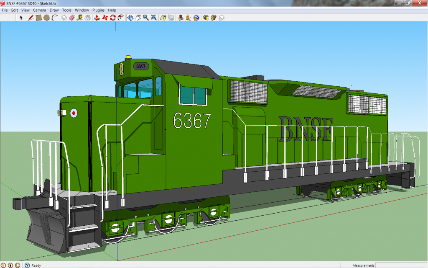Image resolution: width=428 pixels, height=268 pixels.
Task: Select the Rotate tool
Action: point(113,18)
